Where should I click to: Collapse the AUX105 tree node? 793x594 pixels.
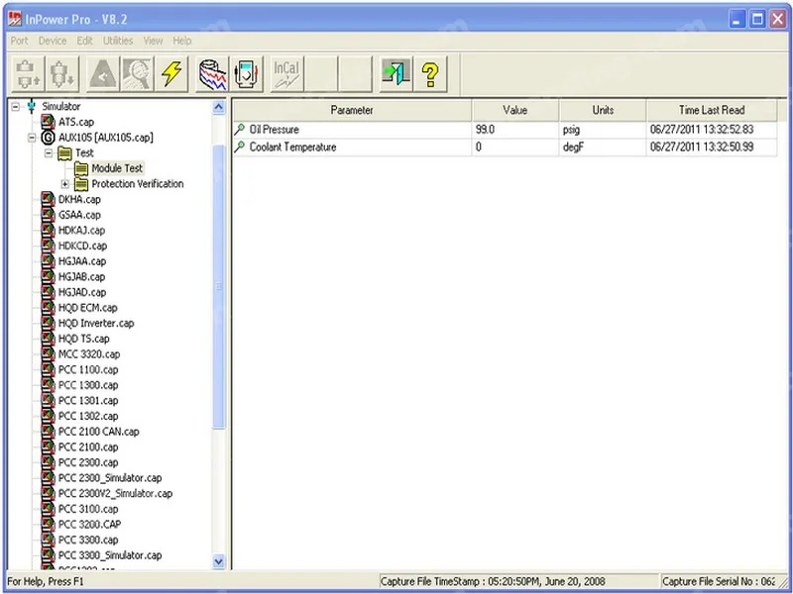(x=32, y=138)
